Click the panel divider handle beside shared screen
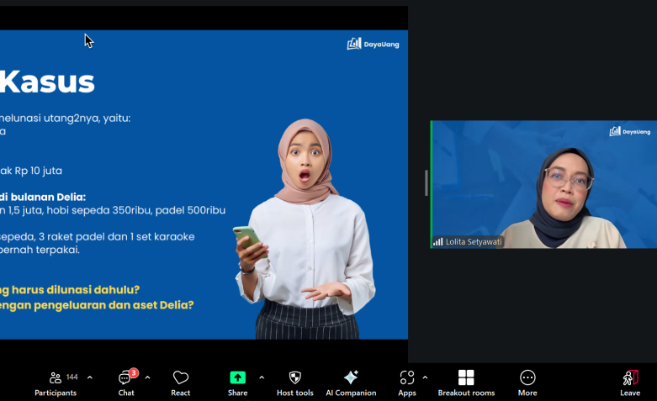 pos(426,182)
